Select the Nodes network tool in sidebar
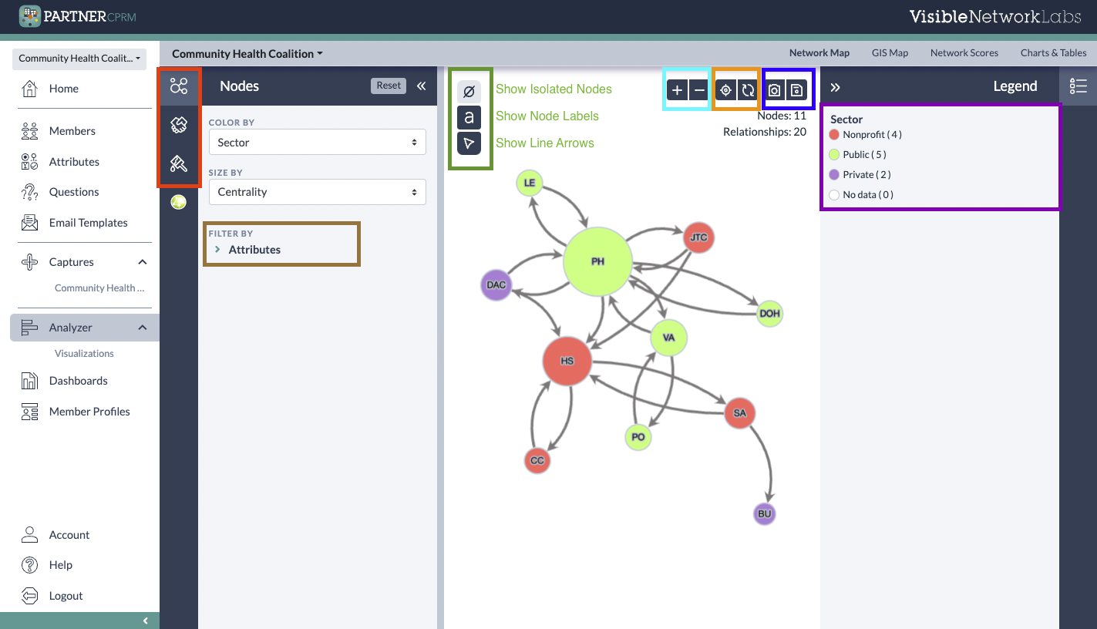 click(x=179, y=86)
